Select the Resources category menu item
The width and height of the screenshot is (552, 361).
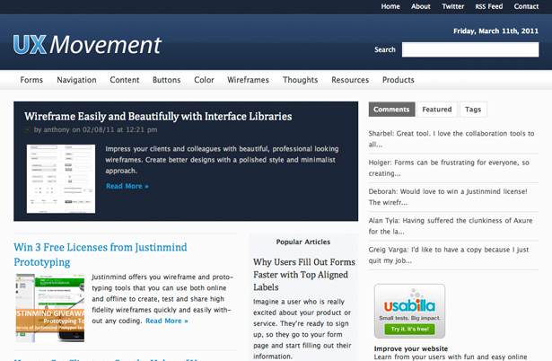tap(350, 80)
